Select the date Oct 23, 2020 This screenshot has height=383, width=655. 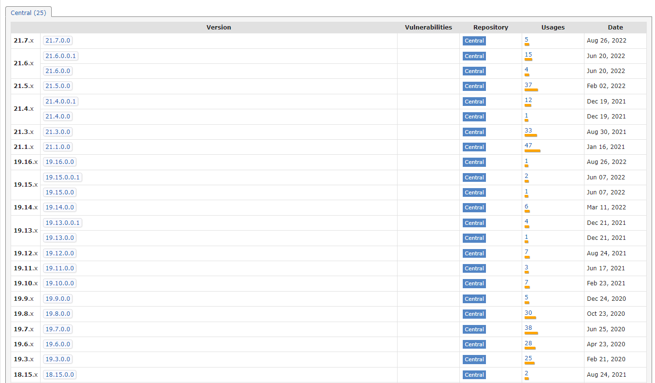[606, 314]
